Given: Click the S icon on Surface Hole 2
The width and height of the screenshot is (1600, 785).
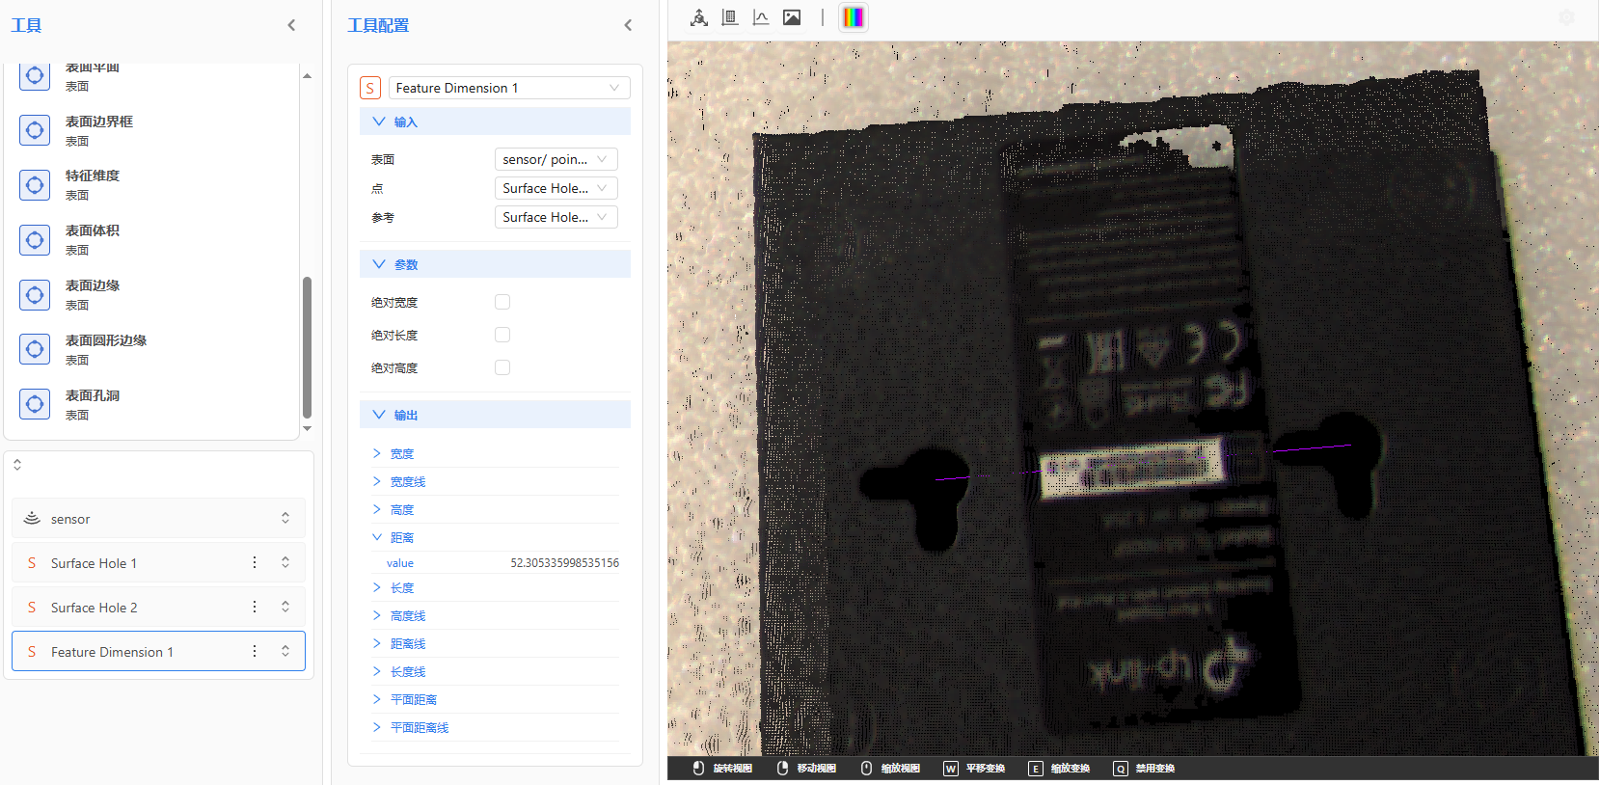Looking at the screenshot, I should click(x=32, y=608).
